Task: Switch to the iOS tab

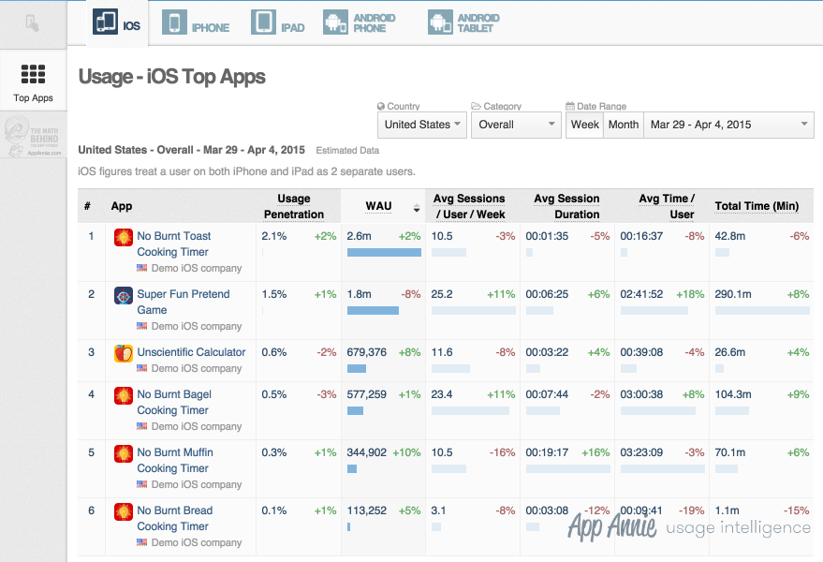Action: (x=117, y=23)
